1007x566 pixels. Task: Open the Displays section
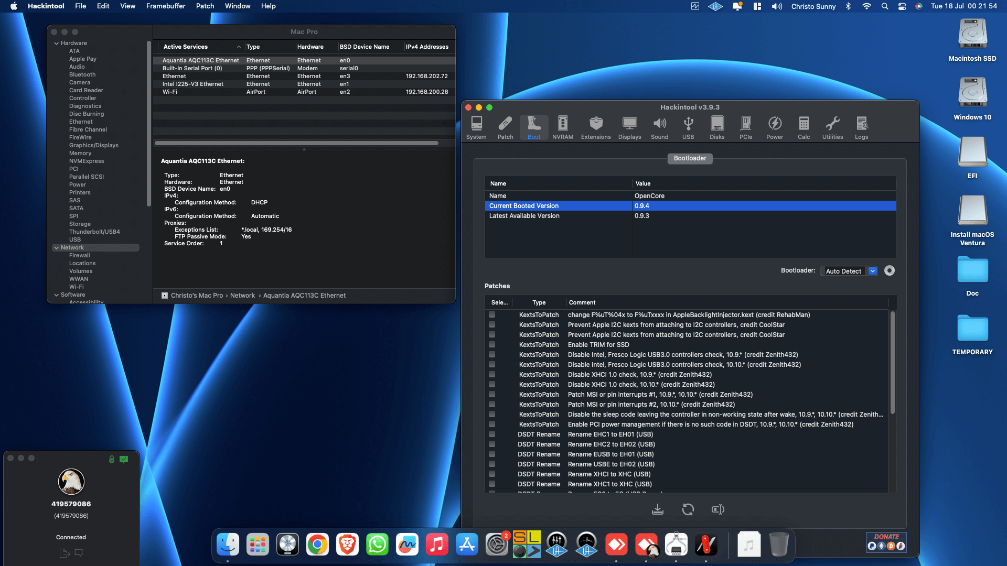pos(629,128)
